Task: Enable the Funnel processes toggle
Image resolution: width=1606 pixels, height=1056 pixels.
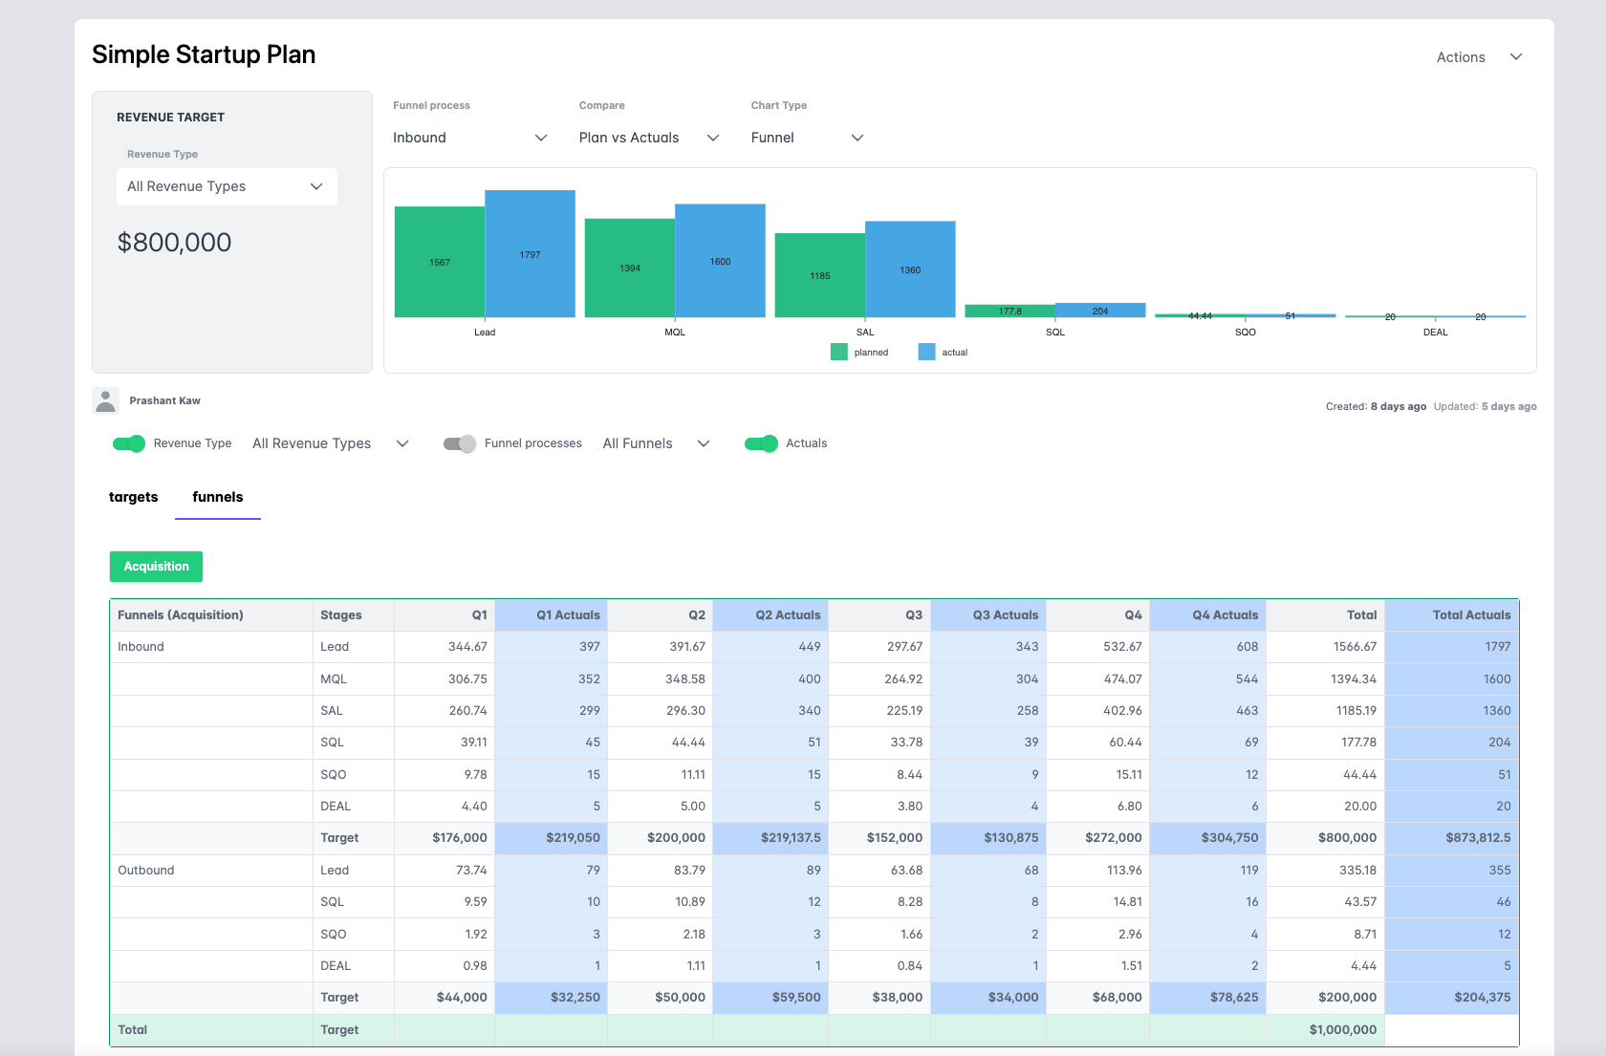Action: pos(460,443)
